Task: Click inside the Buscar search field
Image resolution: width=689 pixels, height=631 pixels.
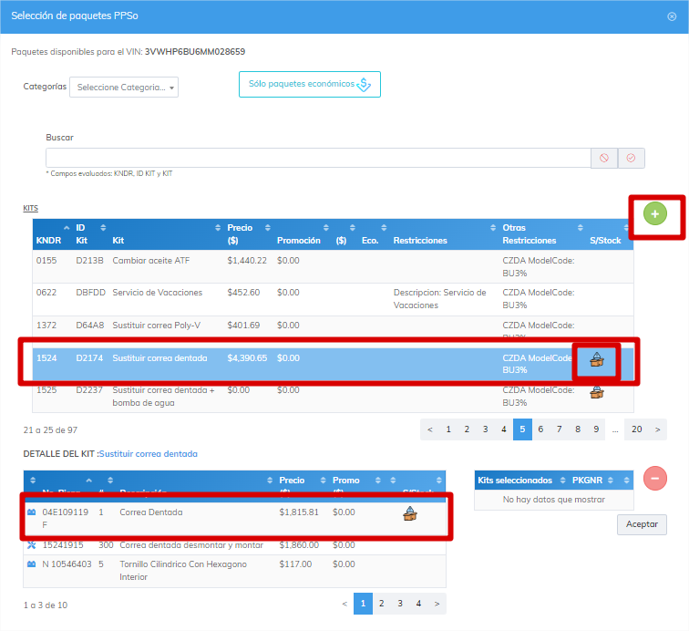Action: 318,158
